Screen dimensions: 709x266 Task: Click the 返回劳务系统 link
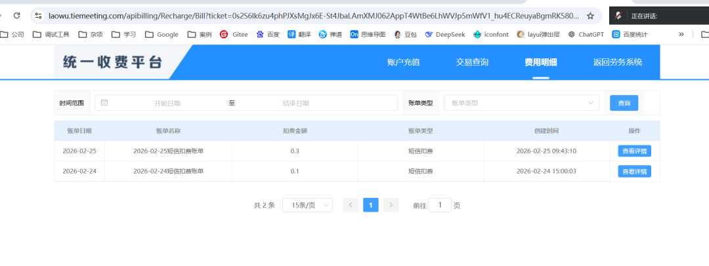click(617, 62)
